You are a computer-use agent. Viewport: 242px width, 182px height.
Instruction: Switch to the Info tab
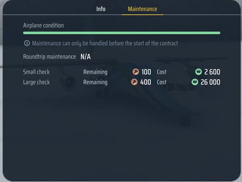point(101,9)
